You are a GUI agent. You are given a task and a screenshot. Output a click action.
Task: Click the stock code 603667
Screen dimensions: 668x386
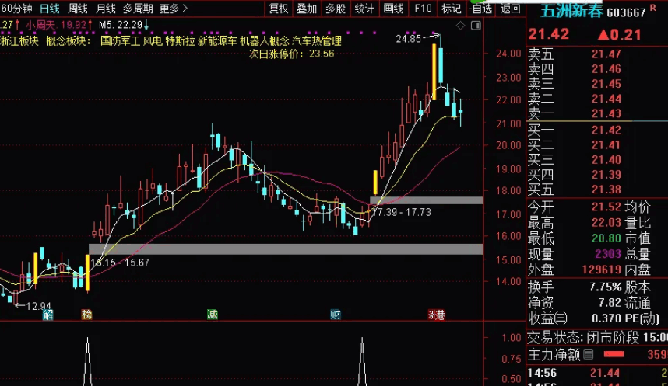click(626, 12)
